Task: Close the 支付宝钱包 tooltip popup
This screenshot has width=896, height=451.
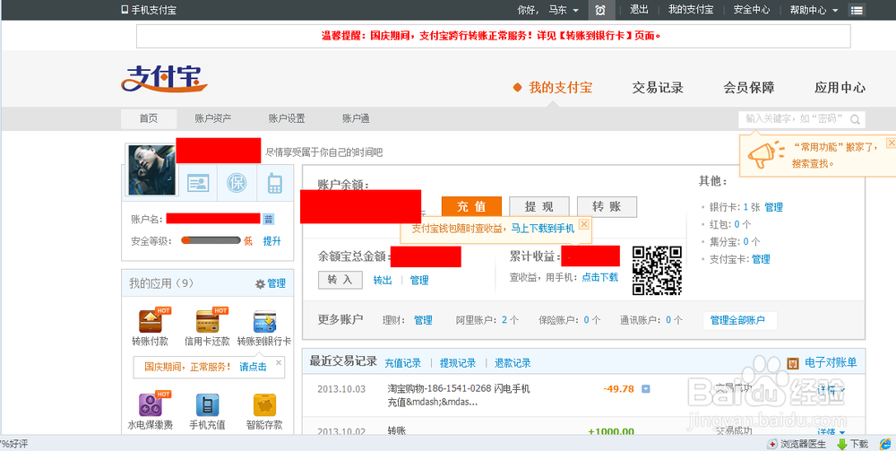Action: tap(584, 224)
